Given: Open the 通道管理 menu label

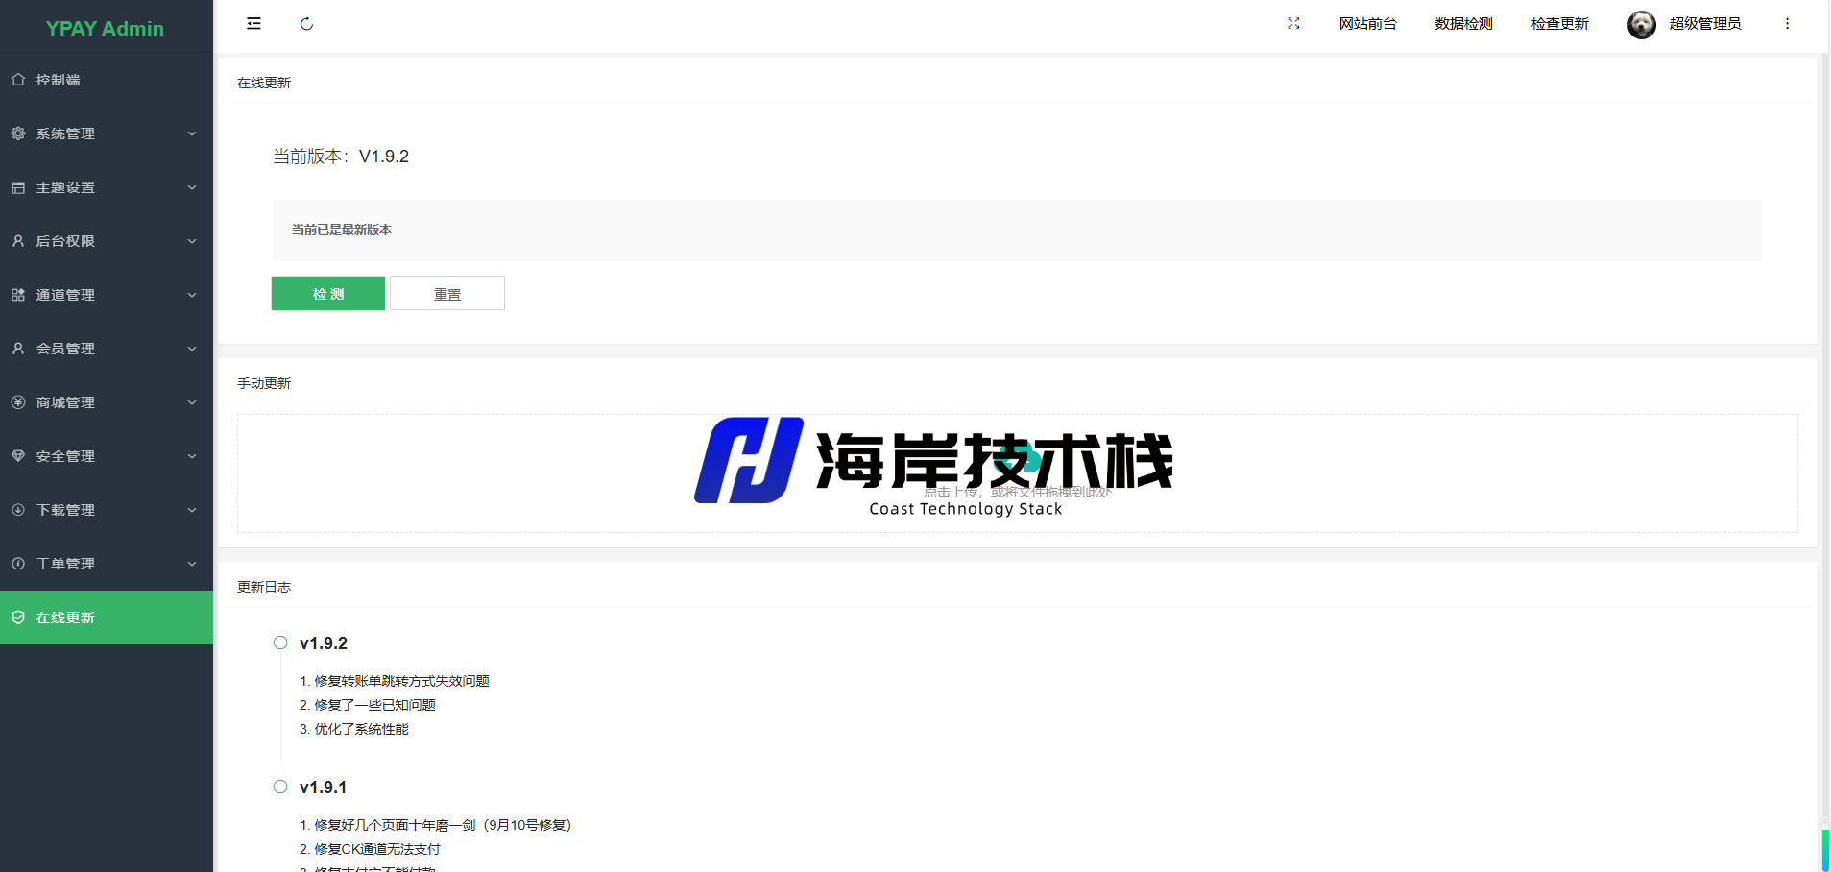Looking at the screenshot, I should (x=65, y=295).
